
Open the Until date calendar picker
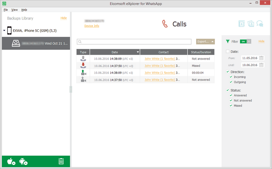[261, 65]
